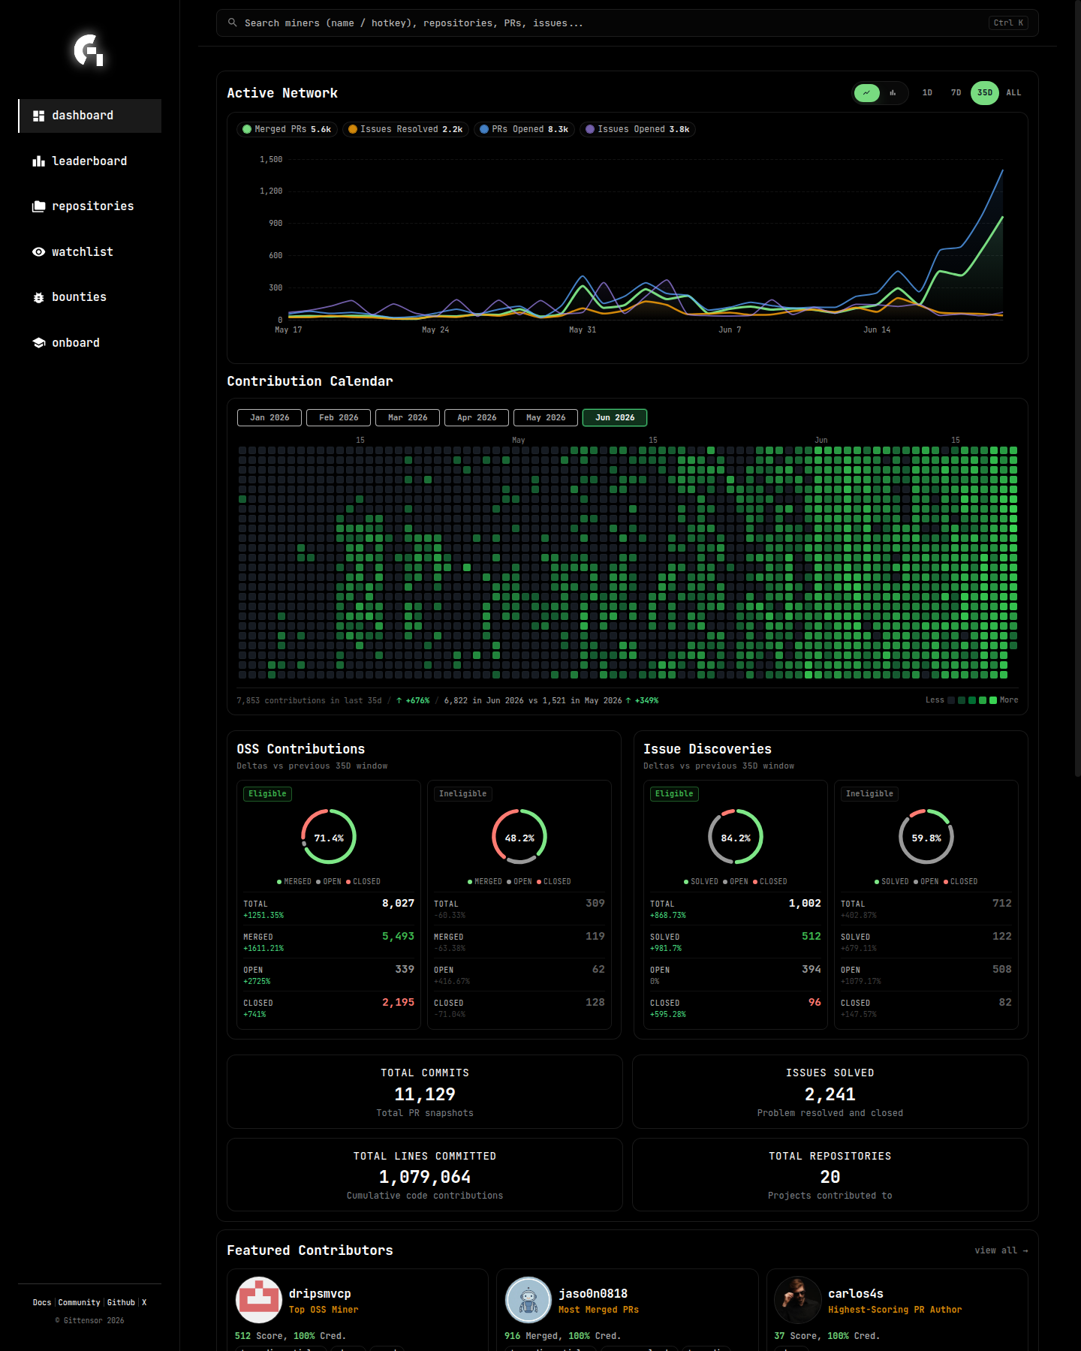This screenshot has width=1081, height=1351.
Task: Open carlos4s contributor avatar
Action: 797,1300
